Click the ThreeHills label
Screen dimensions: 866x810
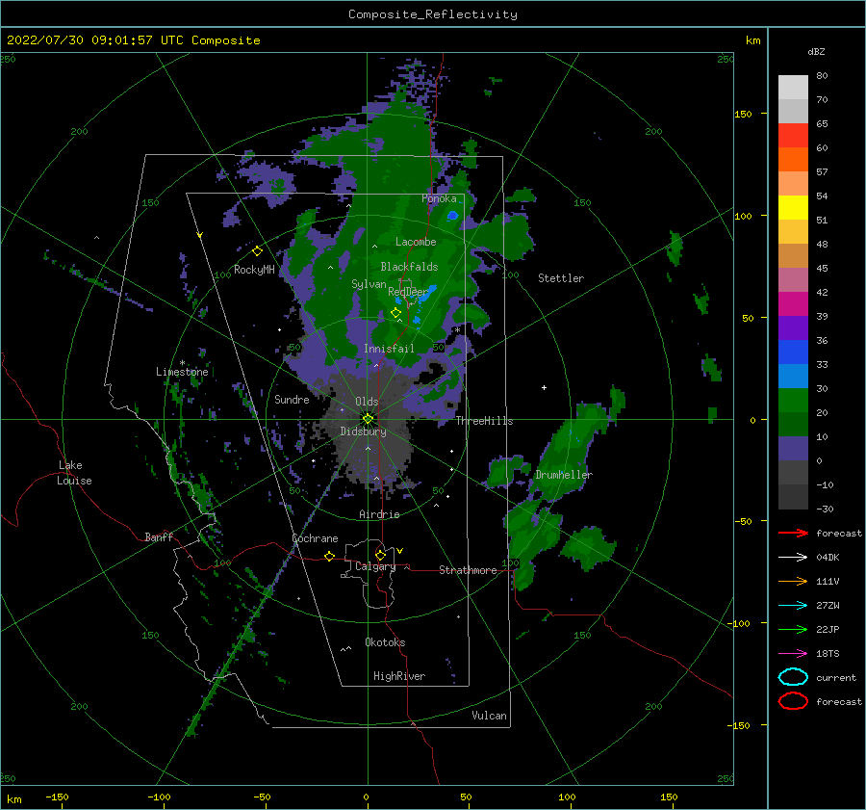click(484, 421)
